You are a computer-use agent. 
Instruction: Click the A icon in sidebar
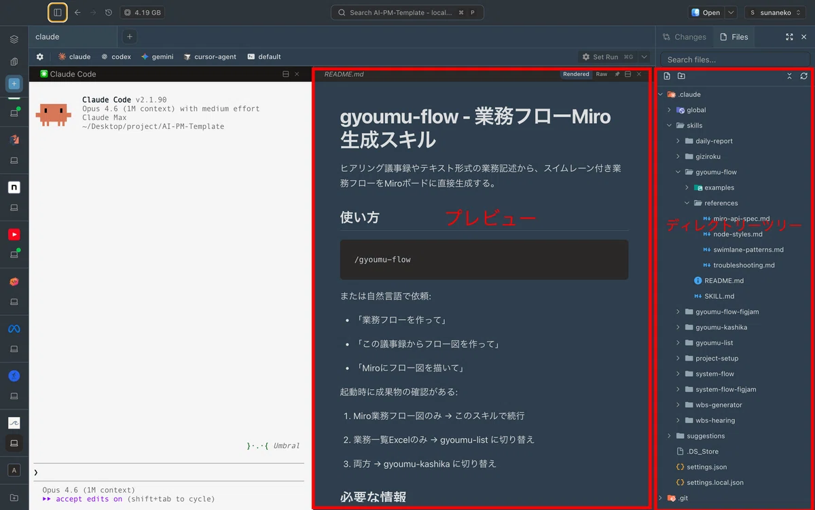pyautogui.click(x=14, y=470)
